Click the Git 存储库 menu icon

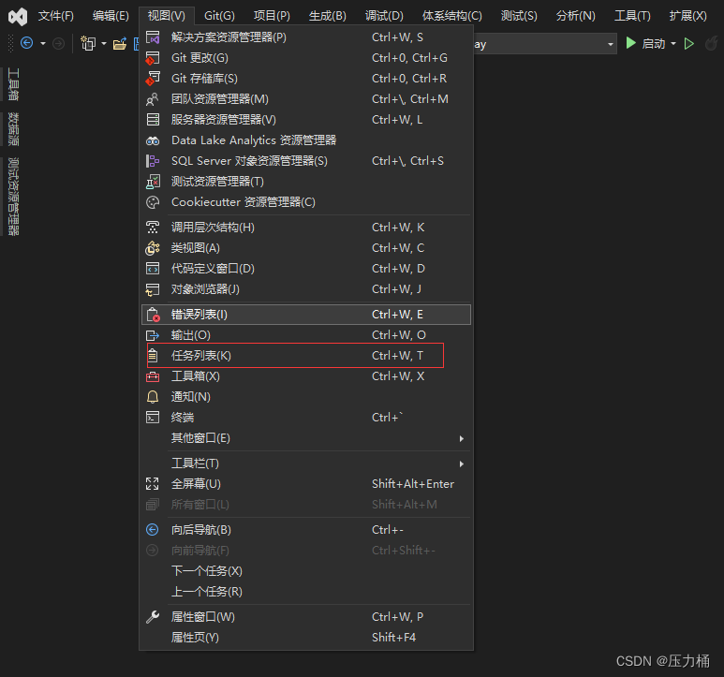coord(153,79)
